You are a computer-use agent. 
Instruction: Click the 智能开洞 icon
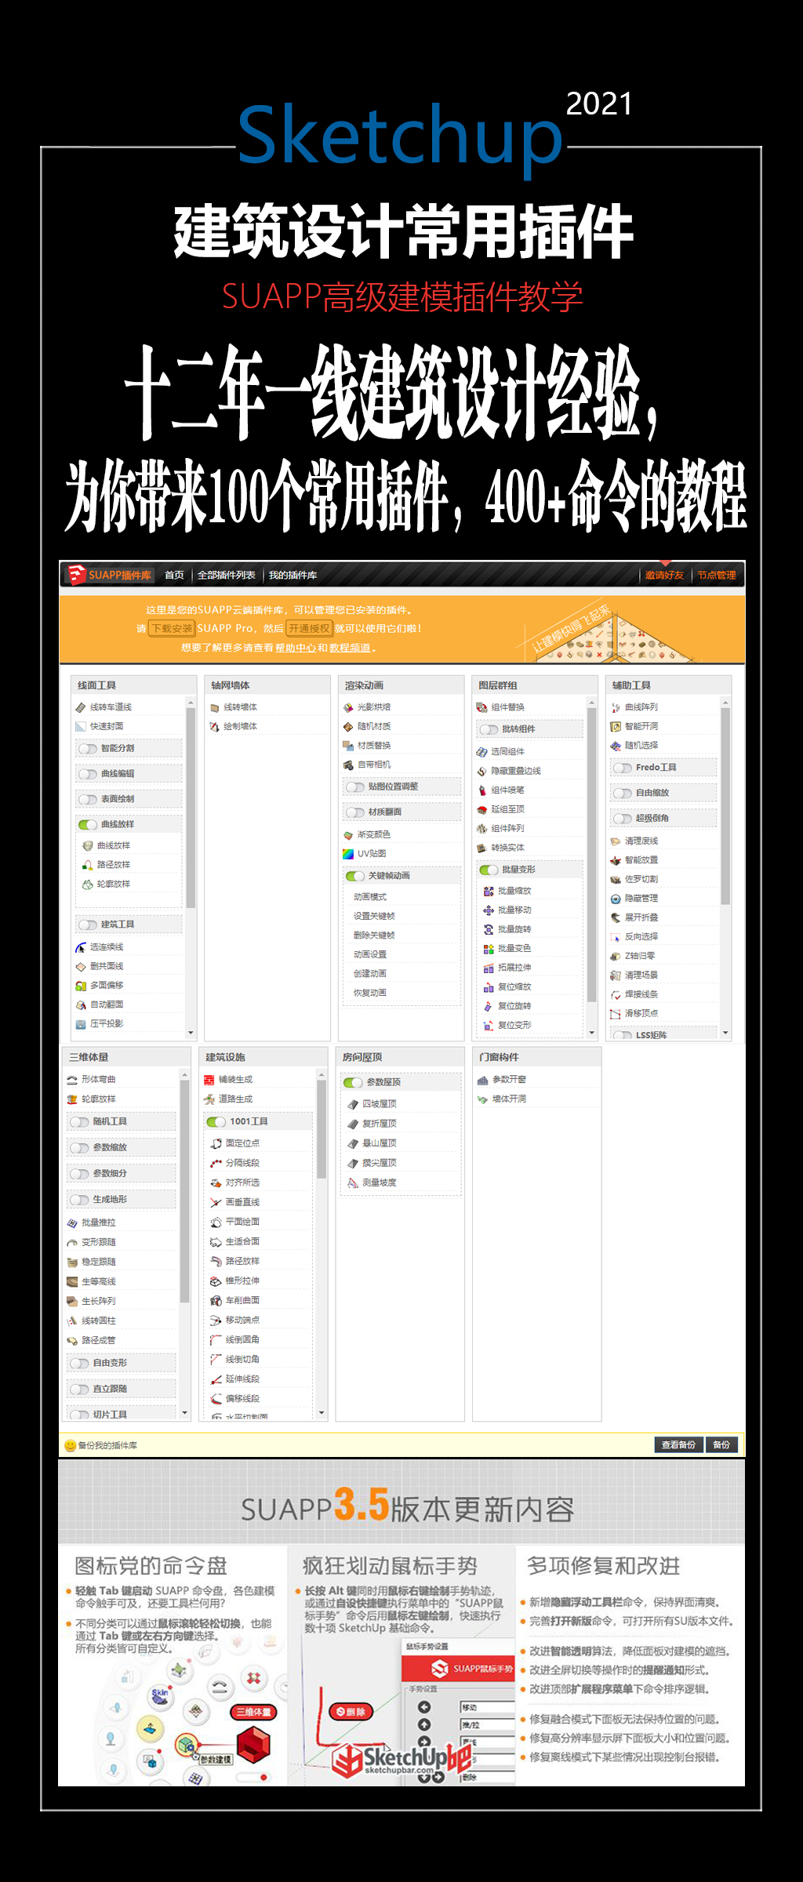(x=616, y=726)
